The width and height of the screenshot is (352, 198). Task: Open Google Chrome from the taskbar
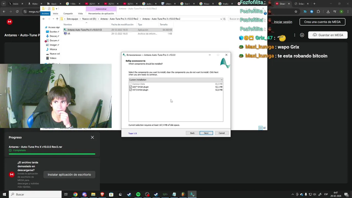click(75, 194)
